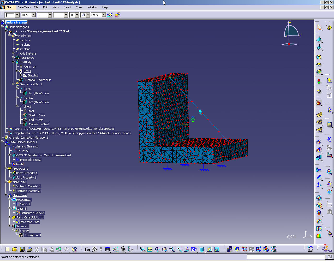Click the 1D Beam Property icon
Viewport: 334px width, 261px height.
[319, 72]
